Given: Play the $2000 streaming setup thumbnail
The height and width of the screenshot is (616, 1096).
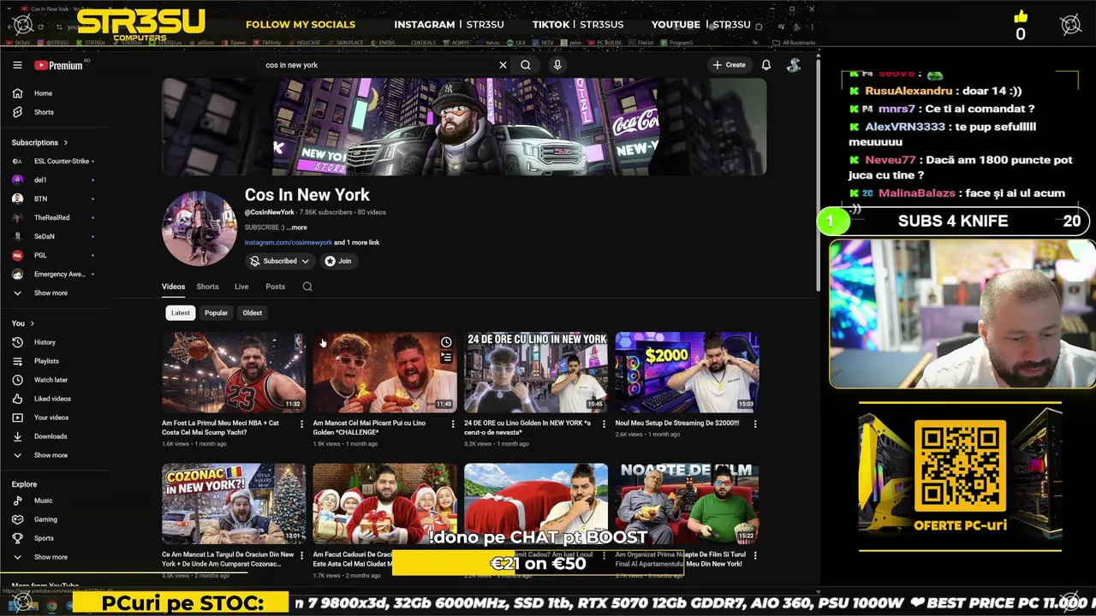Looking at the screenshot, I should click(x=687, y=372).
